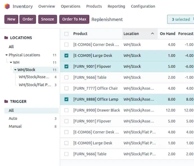Open the Overview menu
The width and height of the screenshot is (194, 166).
click(47, 6)
